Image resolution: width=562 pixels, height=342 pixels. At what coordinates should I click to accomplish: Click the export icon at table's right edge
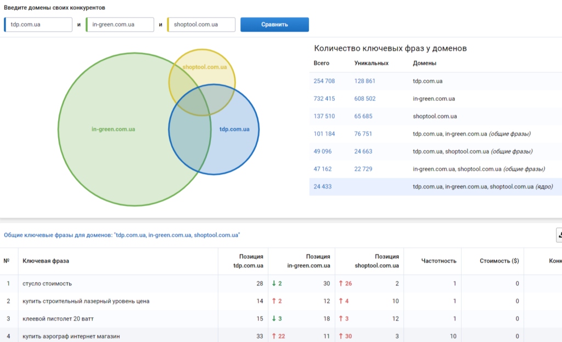pos(559,235)
